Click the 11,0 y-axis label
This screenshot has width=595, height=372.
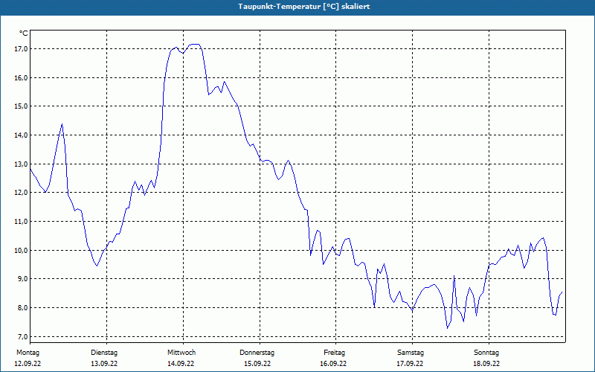[x=22, y=221]
